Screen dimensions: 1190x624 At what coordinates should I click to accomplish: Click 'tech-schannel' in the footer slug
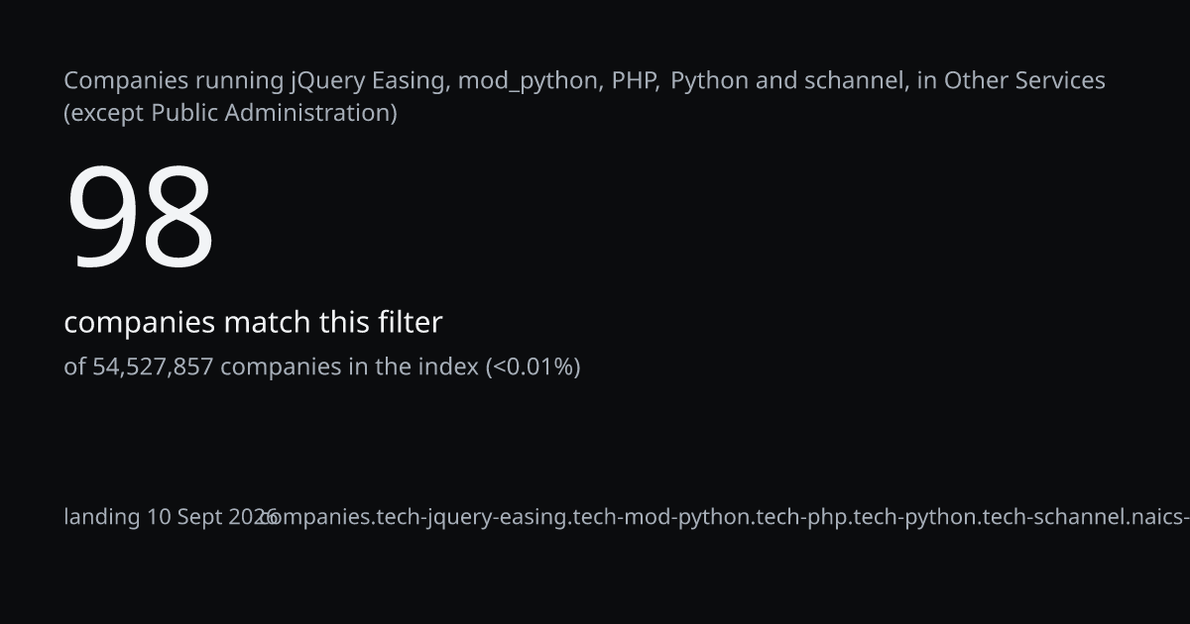point(1052,517)
